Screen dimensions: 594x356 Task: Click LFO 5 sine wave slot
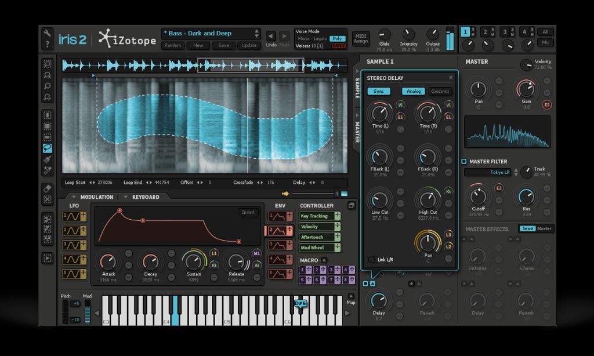click(x=74, y=274)
